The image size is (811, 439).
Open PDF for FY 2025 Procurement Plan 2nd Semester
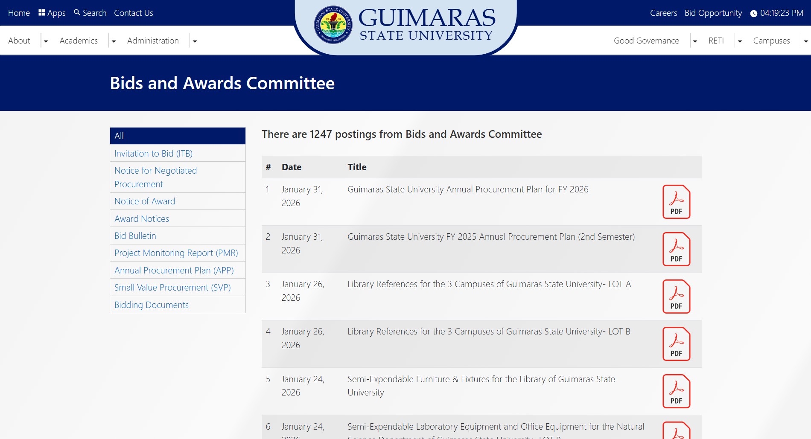click(x=676, y=249)
